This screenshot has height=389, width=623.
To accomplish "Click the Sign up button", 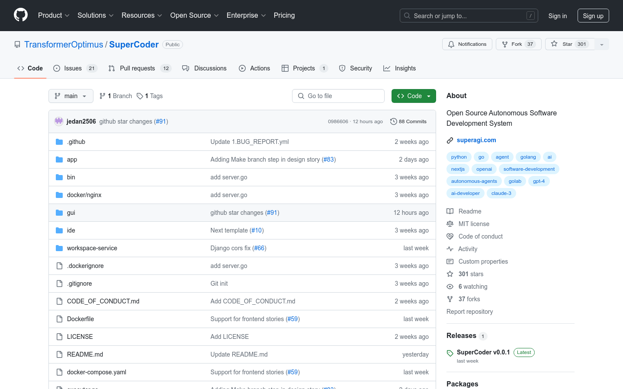I will pyautogui.click(x=593, y=16).
